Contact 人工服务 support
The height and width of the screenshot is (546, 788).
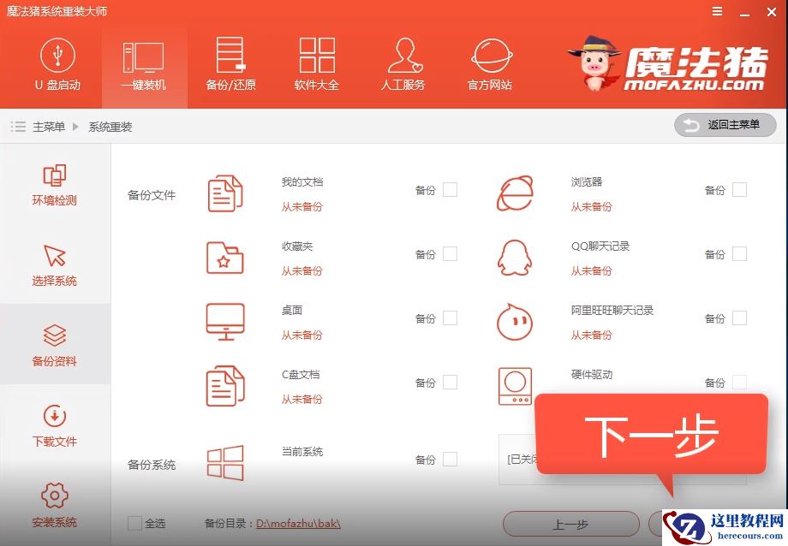click(403, 64)
